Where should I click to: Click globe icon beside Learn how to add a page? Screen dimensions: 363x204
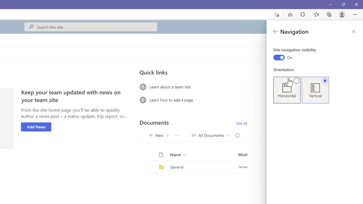pos(143,100)
